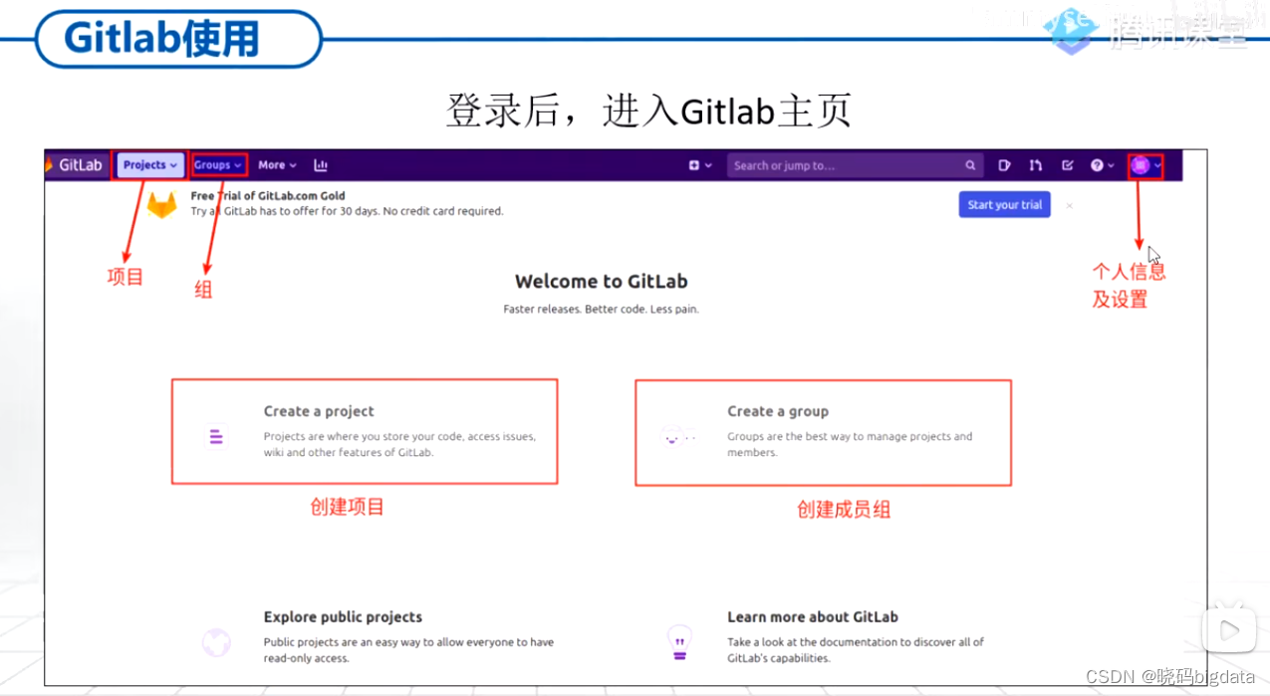The width and height of the screenshot is (1270, 696).
Task: Dismiss the free trial banner
Action: point(1070,205)
